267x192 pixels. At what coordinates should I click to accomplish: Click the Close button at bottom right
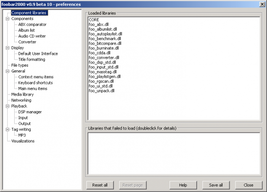point(248,185)
